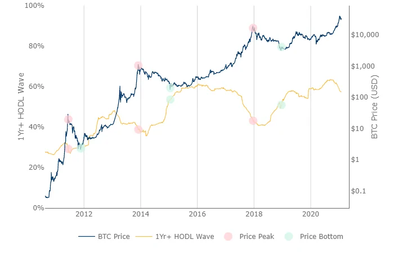Click the 2011 price peak marker on BTC line
394x253 pixels.
coord(68,119)
